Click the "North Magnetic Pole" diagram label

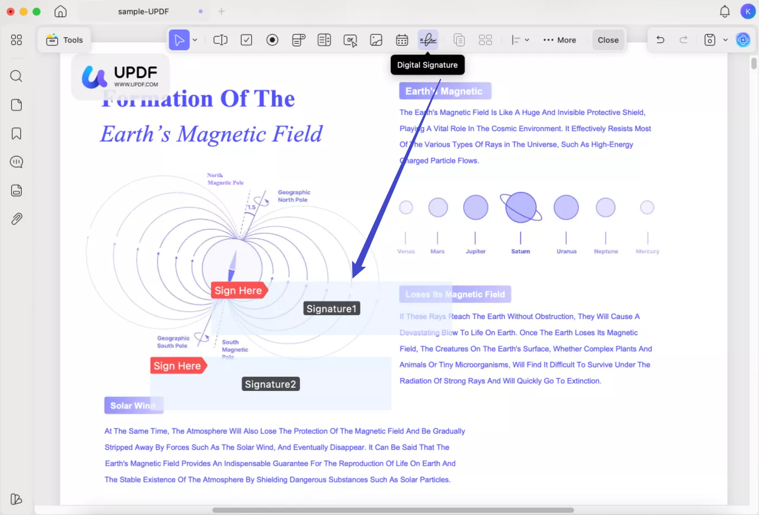[x=225, y=179]
